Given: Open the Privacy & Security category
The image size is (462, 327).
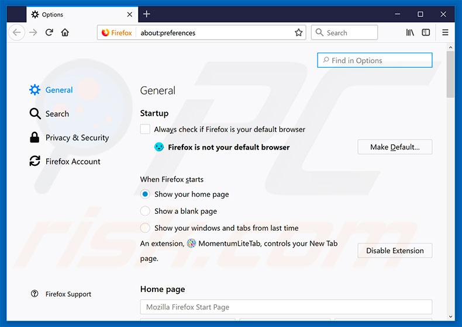Looking at the screenshot, I should point(70,137).
